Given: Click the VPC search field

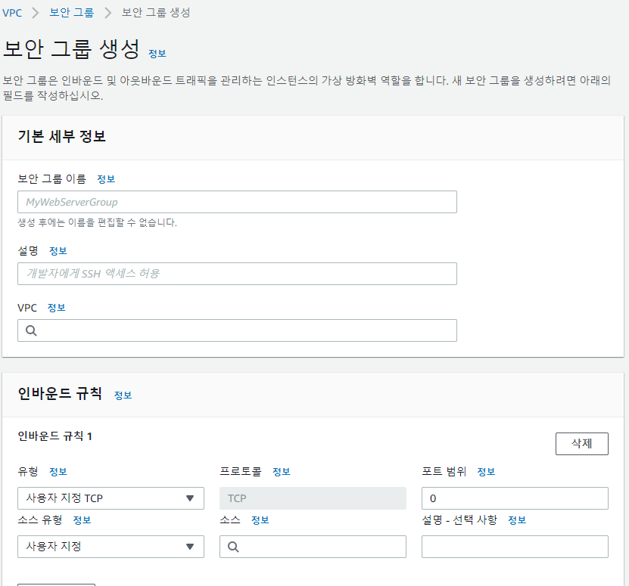Looking at the screenshot, I should 237,330.
